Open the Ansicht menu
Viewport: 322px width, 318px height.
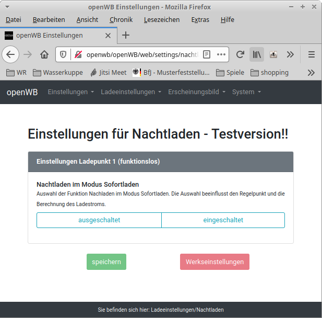[x=87, y=20]
